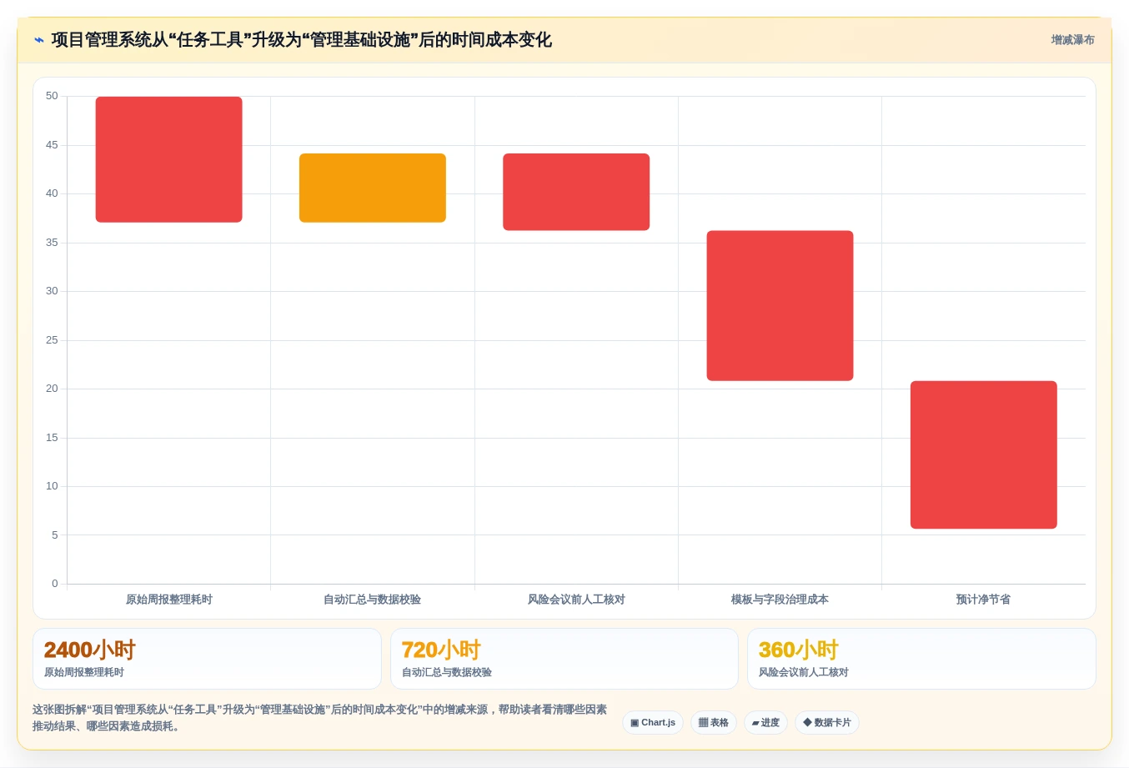This screenshot has width=1129, height=768.
Task: Click the 增减瀑布 label in the header
Action: point(1072,40)
